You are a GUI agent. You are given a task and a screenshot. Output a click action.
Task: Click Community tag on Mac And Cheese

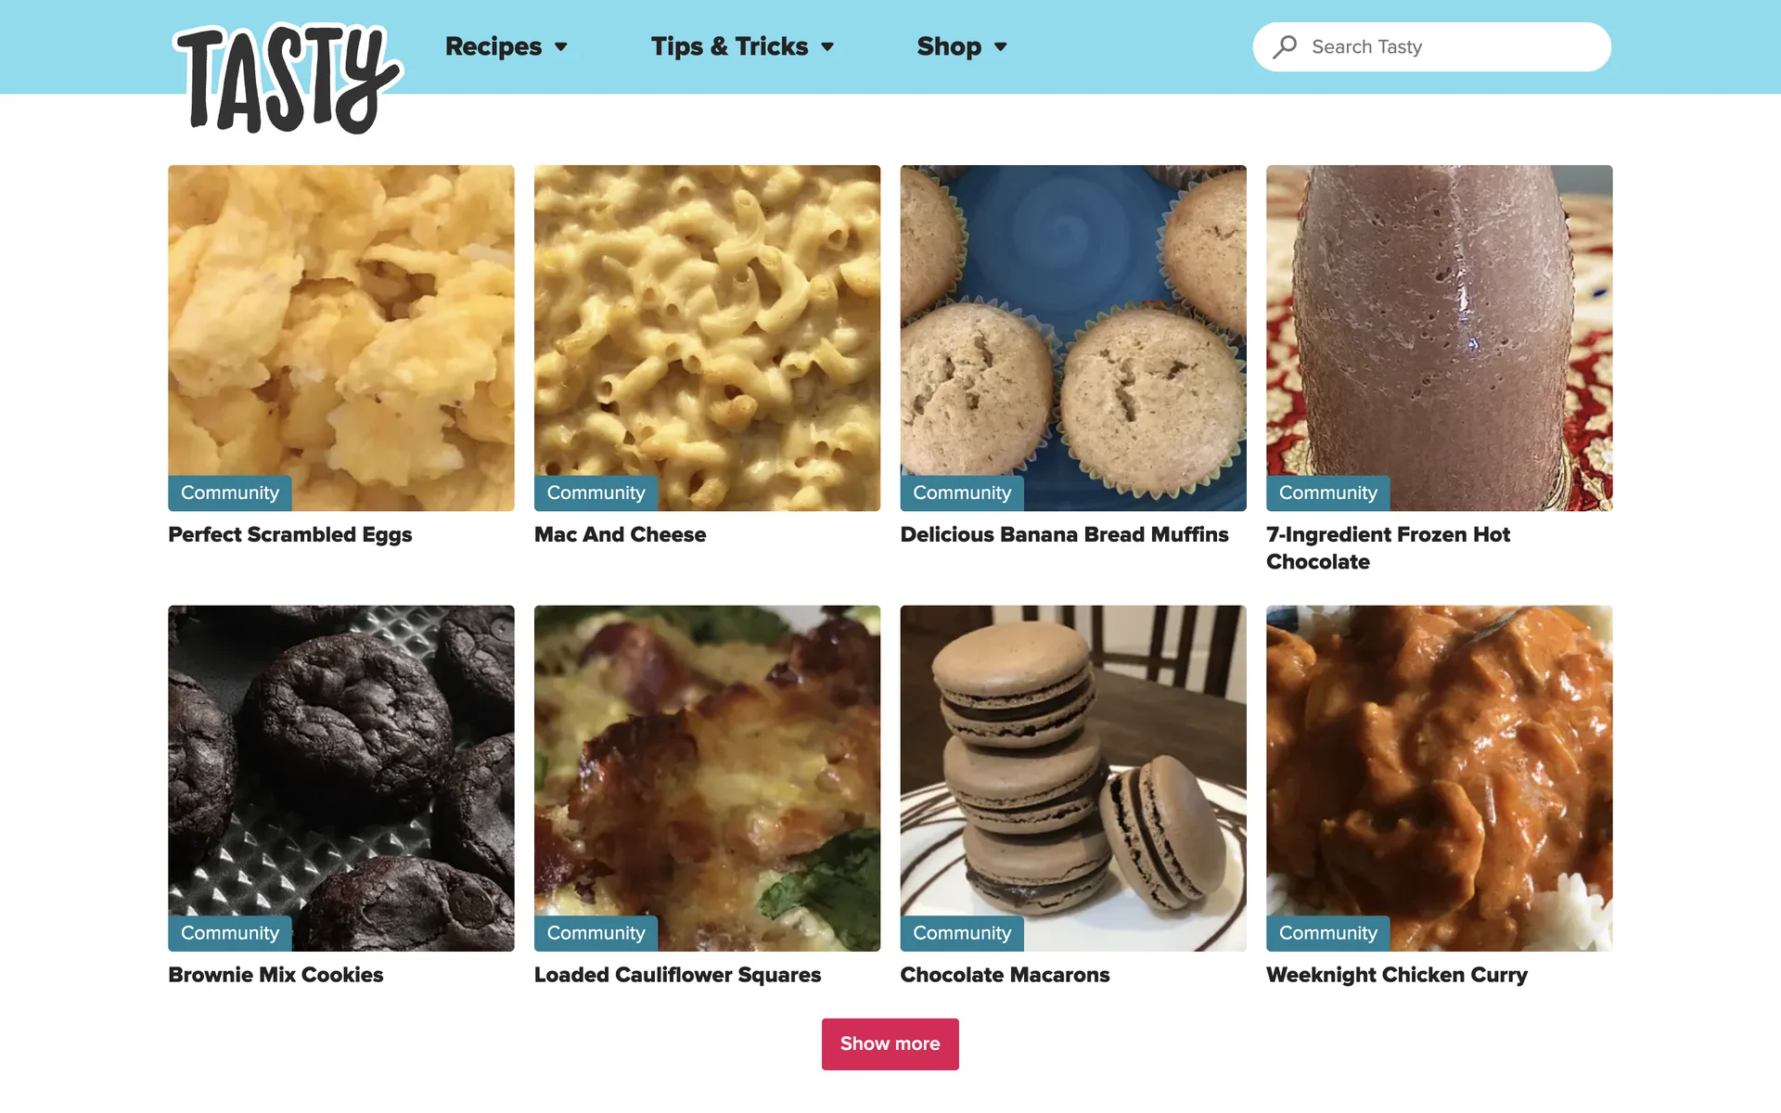tap(596, 493)
